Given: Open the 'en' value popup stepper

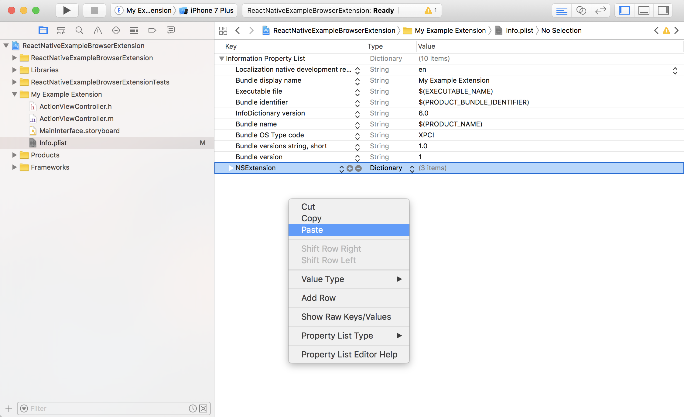Looking at the screenshot, I should [x=675, y=71].
